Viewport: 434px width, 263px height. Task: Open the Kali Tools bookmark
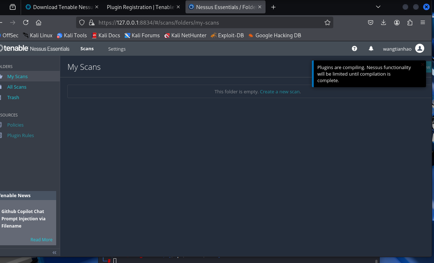click(72, 35)
